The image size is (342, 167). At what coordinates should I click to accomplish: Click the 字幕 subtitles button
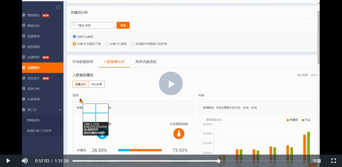317,161
